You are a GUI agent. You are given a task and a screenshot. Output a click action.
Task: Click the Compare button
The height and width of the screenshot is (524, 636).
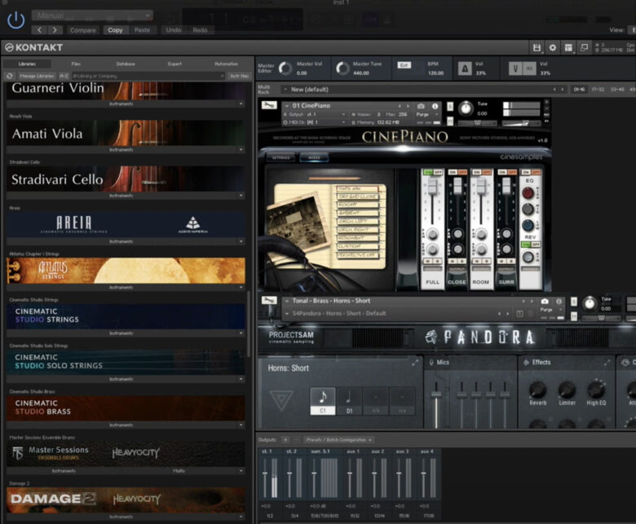point(82,30)
